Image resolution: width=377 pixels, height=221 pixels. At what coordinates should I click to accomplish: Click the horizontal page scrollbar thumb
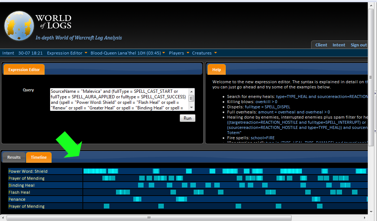(x=149, y=218)
